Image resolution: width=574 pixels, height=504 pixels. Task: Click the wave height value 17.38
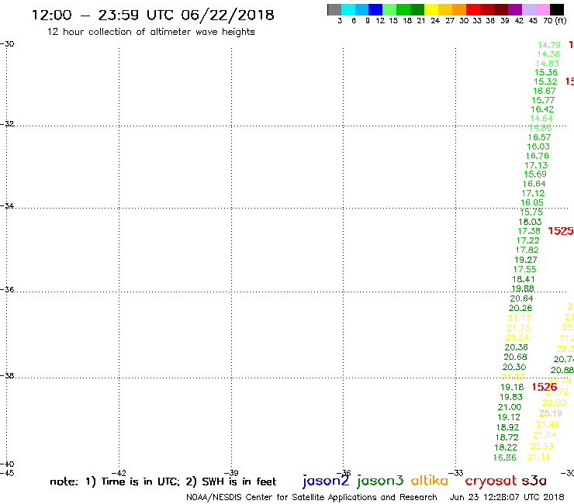[528, 231]
